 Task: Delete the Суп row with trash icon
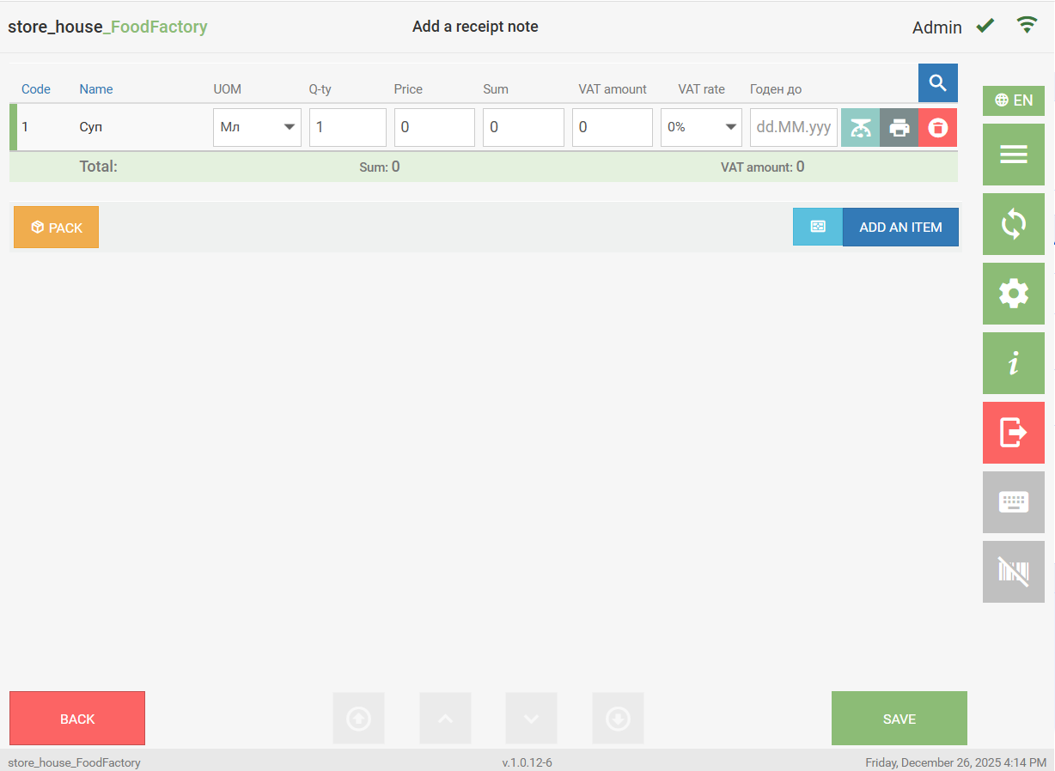click(937, 128)
